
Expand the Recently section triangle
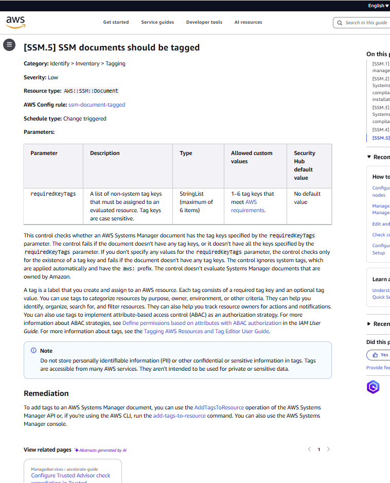369,324
